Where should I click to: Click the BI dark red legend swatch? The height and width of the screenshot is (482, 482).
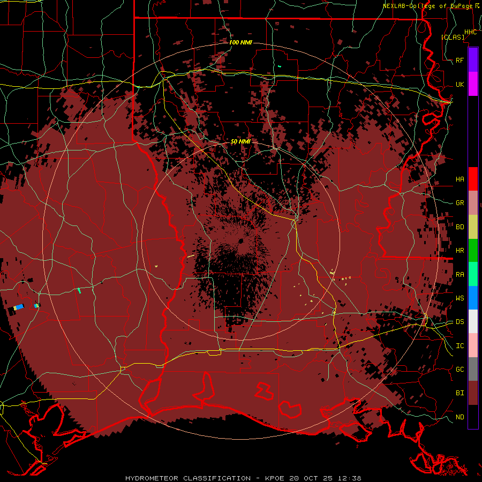473,393
